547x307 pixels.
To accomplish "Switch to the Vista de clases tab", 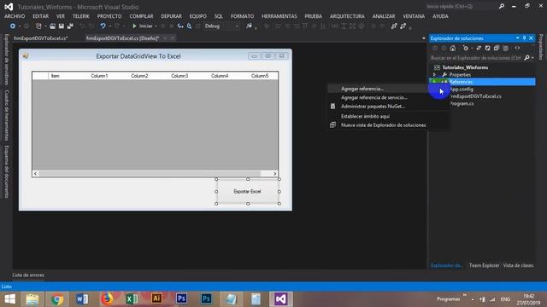I will coord(518,265).
